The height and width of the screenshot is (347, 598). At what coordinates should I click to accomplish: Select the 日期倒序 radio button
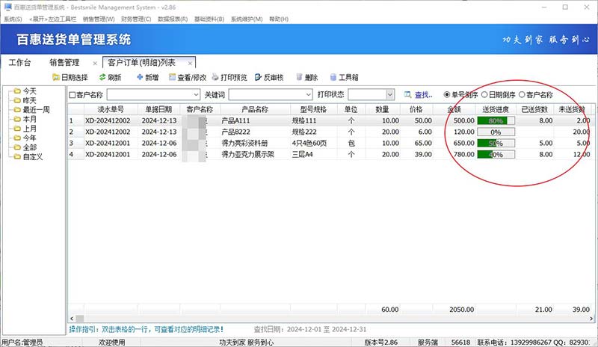(x=484, y=95)
